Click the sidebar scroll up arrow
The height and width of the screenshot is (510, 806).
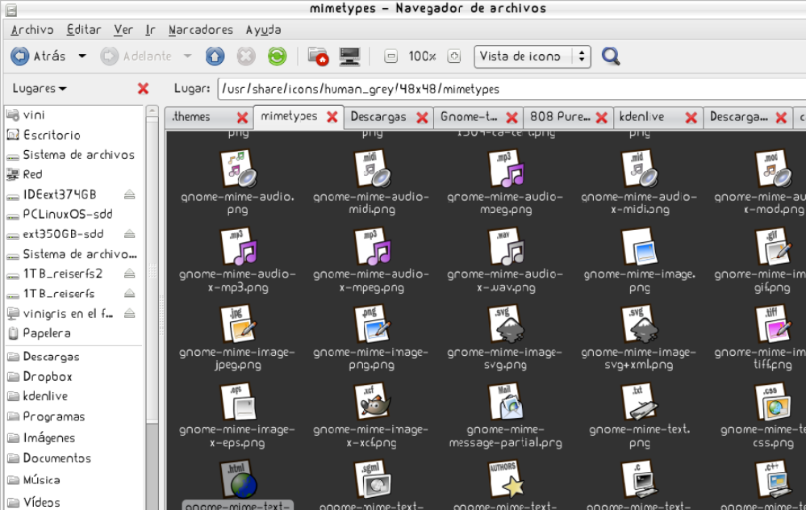click(152, 111)
